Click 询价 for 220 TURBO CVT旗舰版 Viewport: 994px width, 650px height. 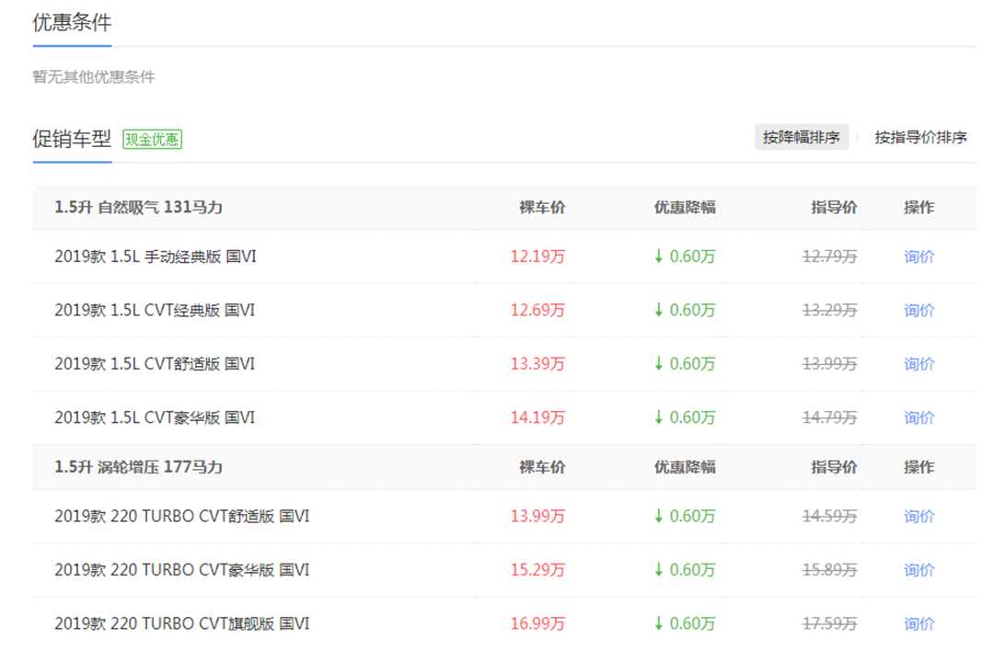point(919,624)
